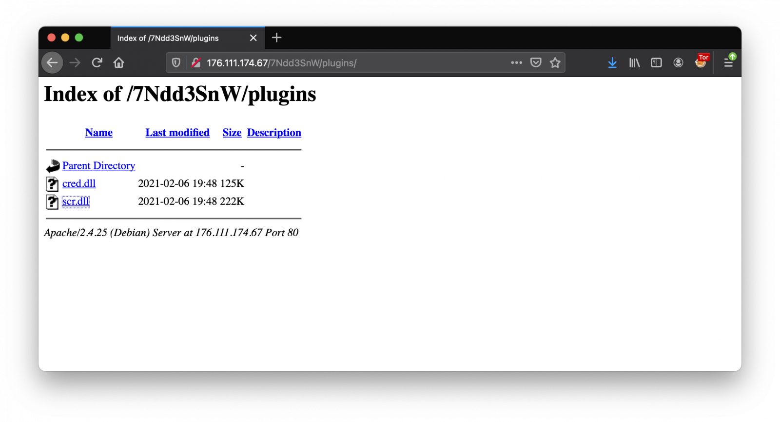Show insecure connection site information
780x422 pixels.
196,63
